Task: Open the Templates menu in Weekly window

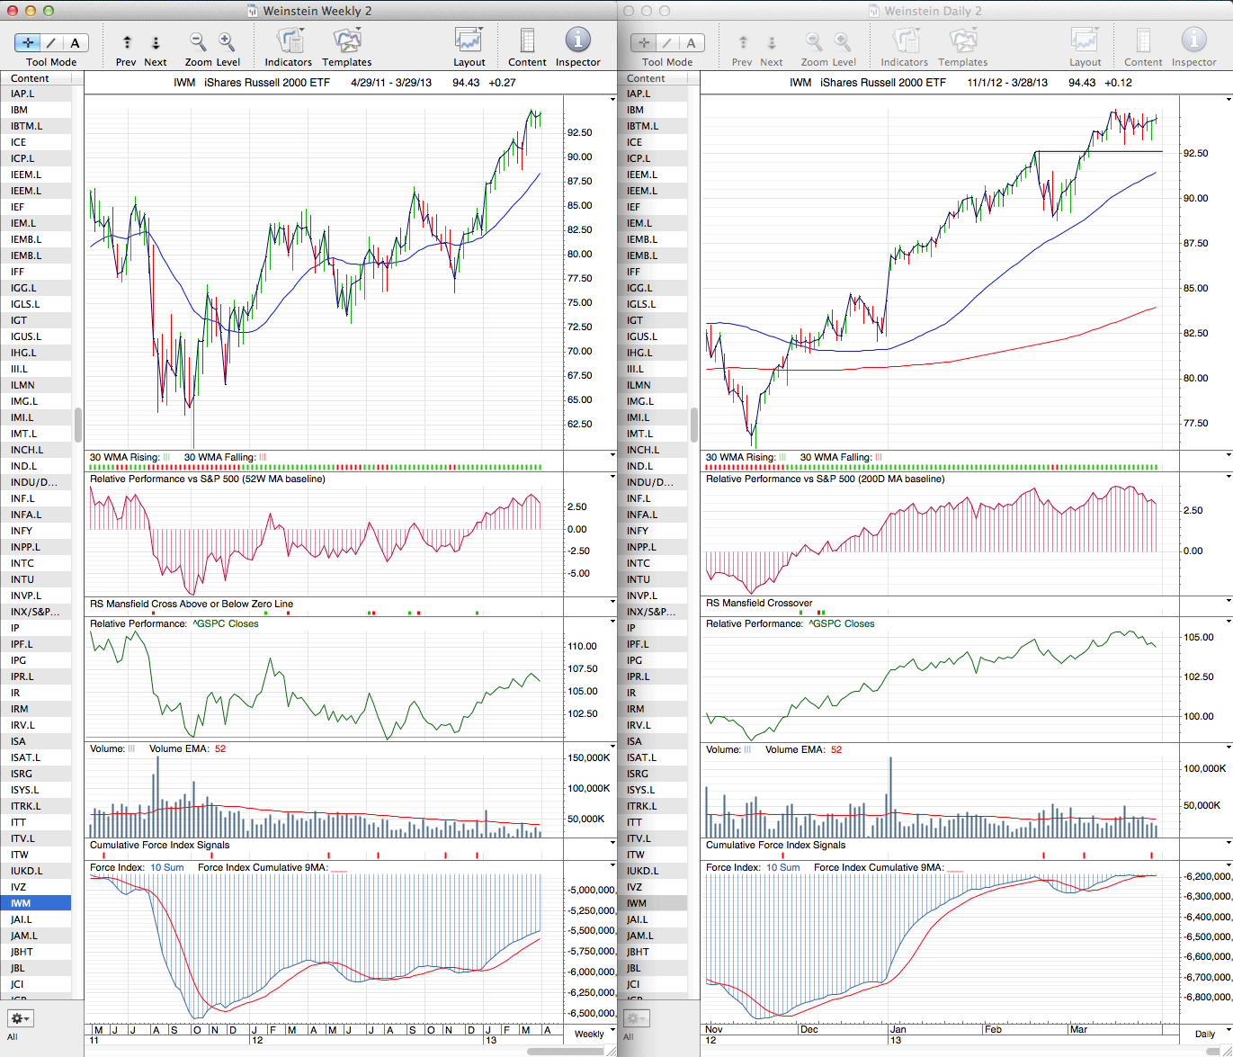Action: click(x=346, y=41)
